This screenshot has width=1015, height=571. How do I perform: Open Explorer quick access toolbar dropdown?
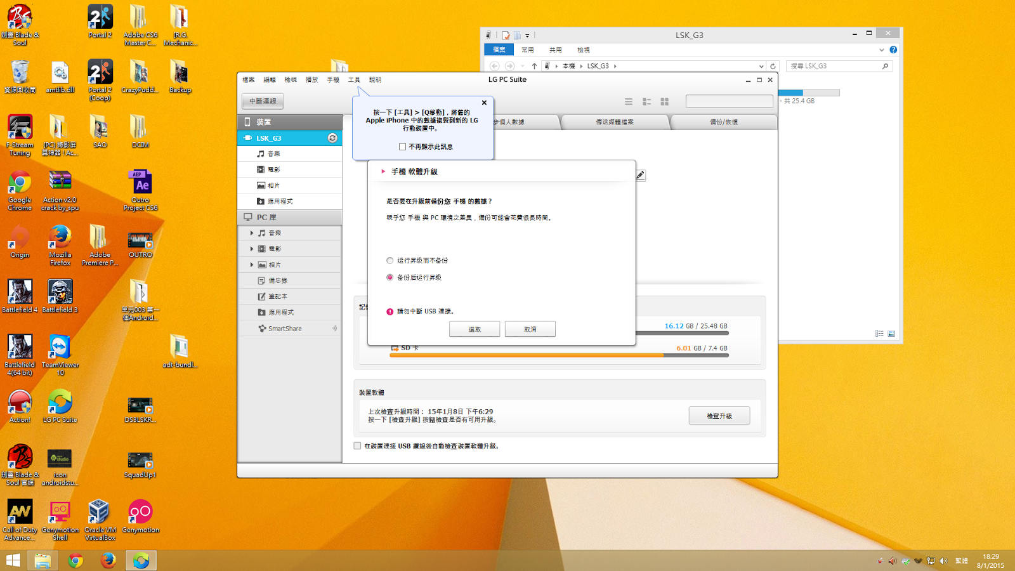coord(527,36)
